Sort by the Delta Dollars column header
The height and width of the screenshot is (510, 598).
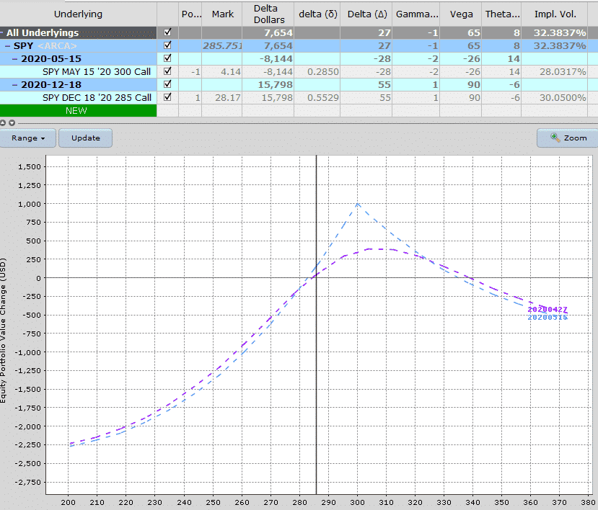click(x=268, y=14)
